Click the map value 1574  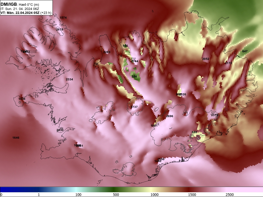pos(63,18)
